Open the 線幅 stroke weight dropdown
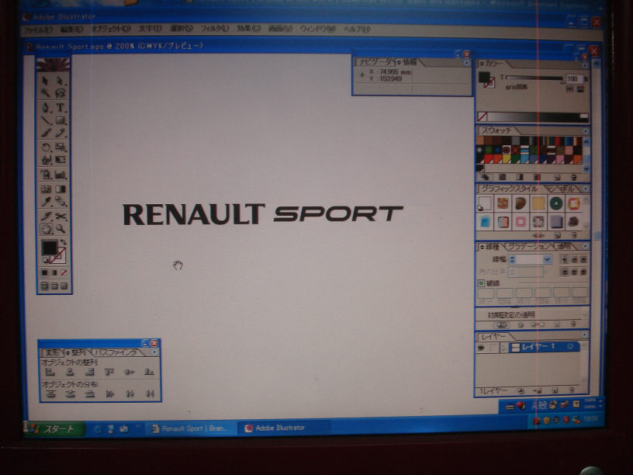The image size is (633, 475). click(x=548, y=259)
